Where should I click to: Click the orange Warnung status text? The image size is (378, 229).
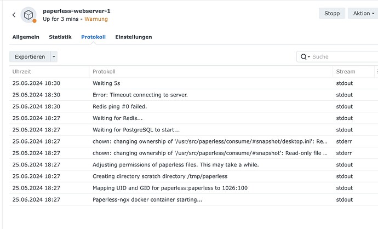coord(96,19)
